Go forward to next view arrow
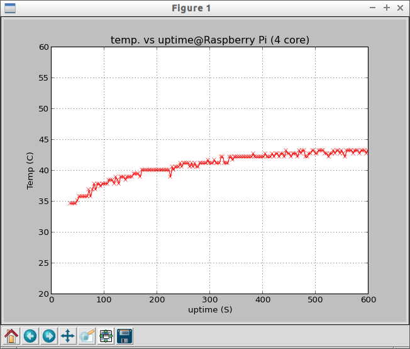The height and width of the screenshot is (349, 410). coord(49,336)
